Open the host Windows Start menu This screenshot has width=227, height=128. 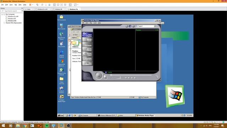[x=3, y=126]
